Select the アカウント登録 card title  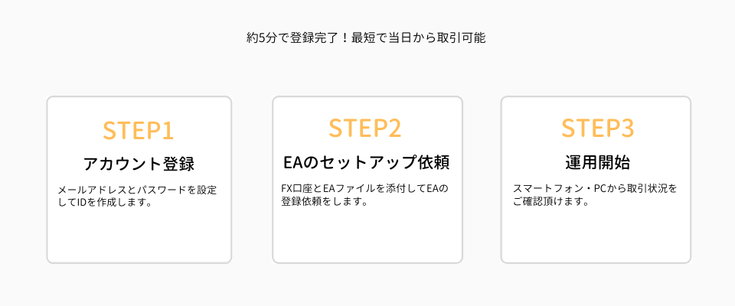(139, 164)
